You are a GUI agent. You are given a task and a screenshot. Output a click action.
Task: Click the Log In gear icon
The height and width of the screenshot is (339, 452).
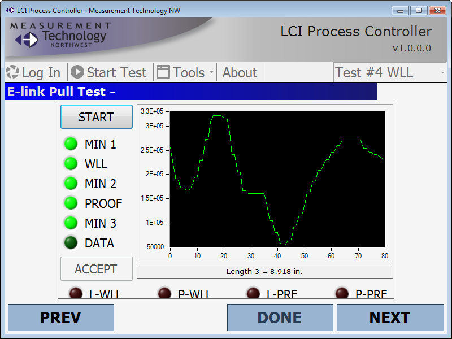[12, 72]
